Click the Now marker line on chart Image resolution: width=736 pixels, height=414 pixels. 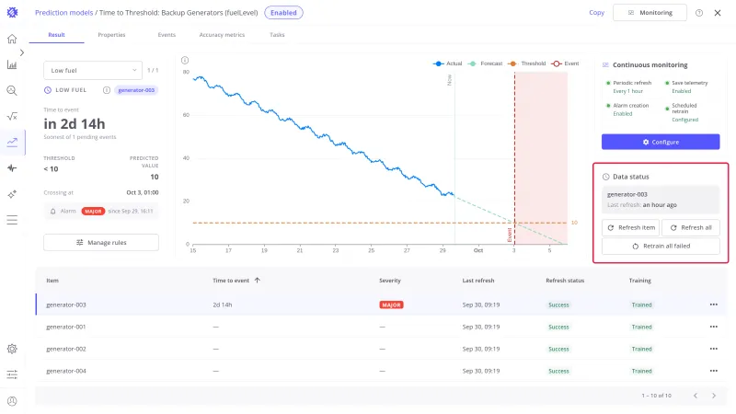tap(454, 158)
